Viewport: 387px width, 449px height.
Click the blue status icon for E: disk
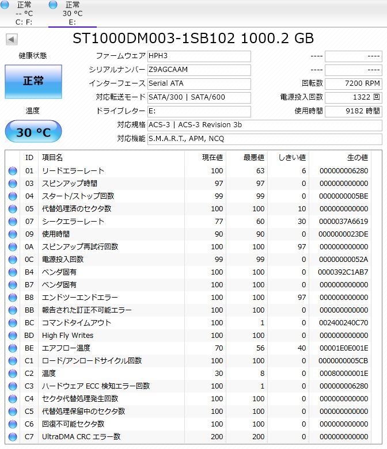[53, 5]
